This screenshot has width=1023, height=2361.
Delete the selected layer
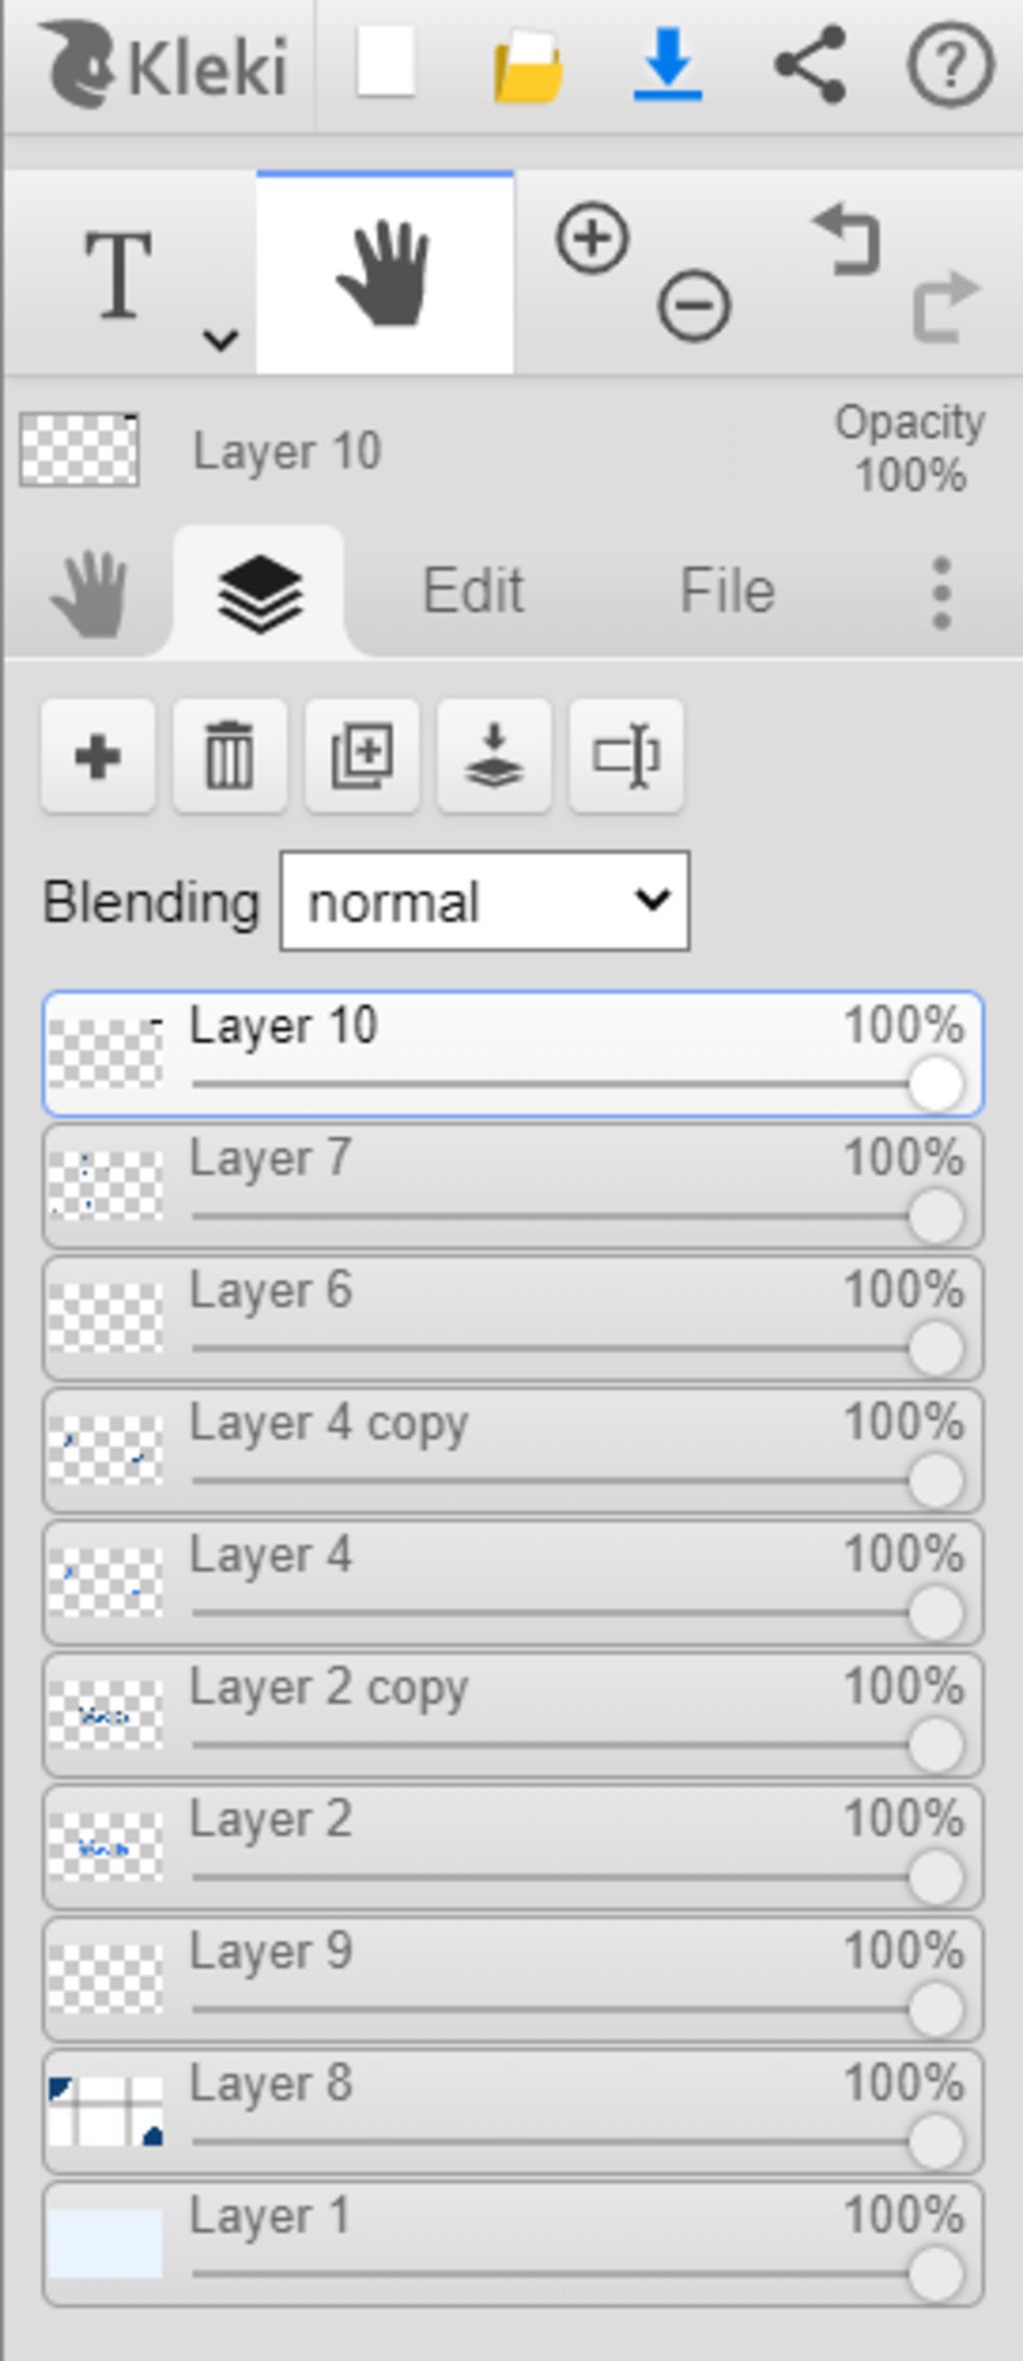point(230,756)
